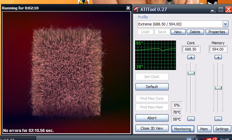Click the Core clock slider handle
232x140 pixels.
coord(191,73)
